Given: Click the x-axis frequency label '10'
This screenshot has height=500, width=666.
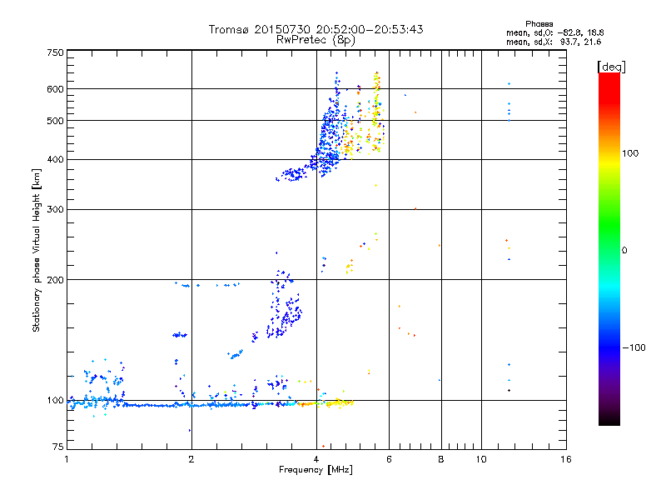Looking at the screenshot, I should 481,459.
